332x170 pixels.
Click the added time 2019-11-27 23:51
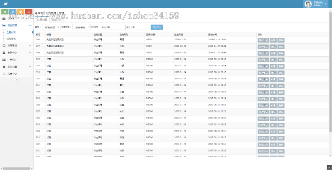click(x=217, y=46)
